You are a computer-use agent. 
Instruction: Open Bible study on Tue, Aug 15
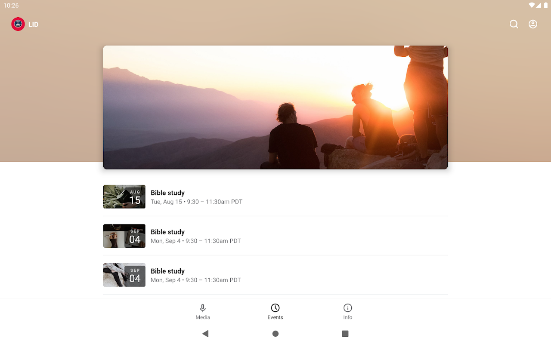coord(275,197)
